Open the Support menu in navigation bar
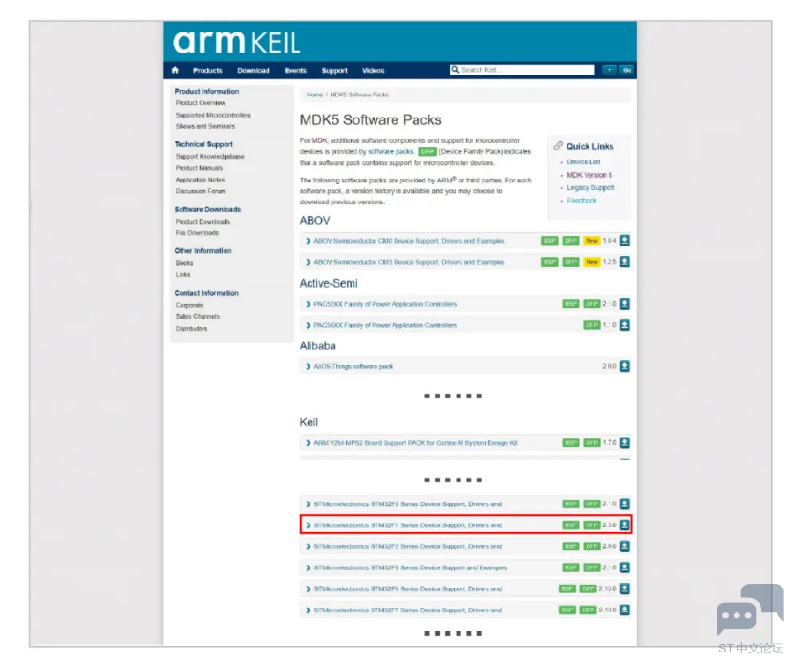Image resolution: width=792 pixels, height=663 pixels. (x=334, y=70)
